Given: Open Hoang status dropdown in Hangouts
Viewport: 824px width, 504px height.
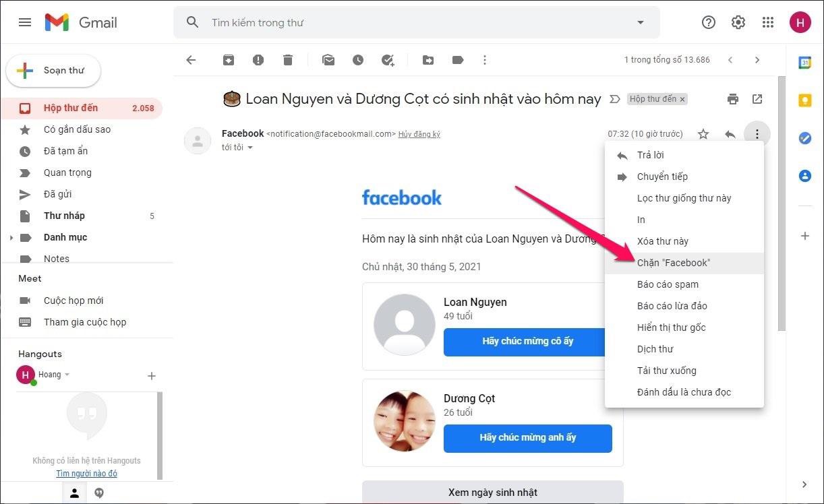Looking at the screenshot, I should click(67, 375).
